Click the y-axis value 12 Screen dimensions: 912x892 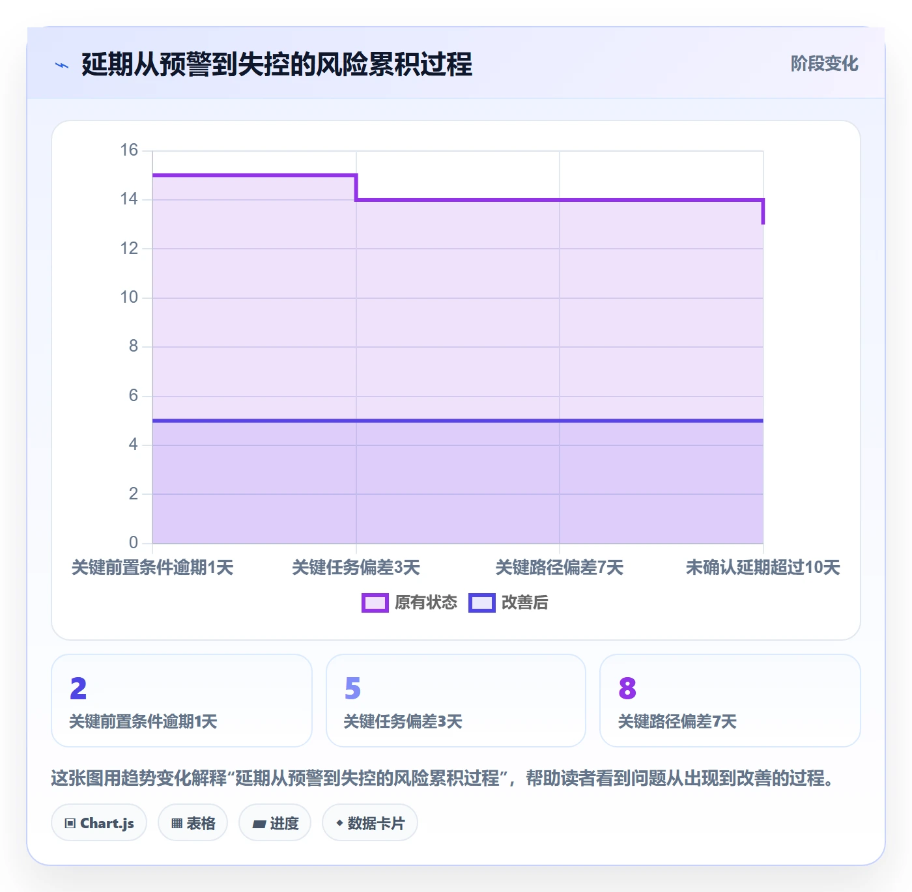[129, 249]
